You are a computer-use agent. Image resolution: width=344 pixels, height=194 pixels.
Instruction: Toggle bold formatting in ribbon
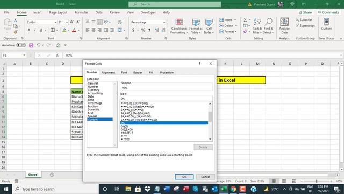click(29, 30)
